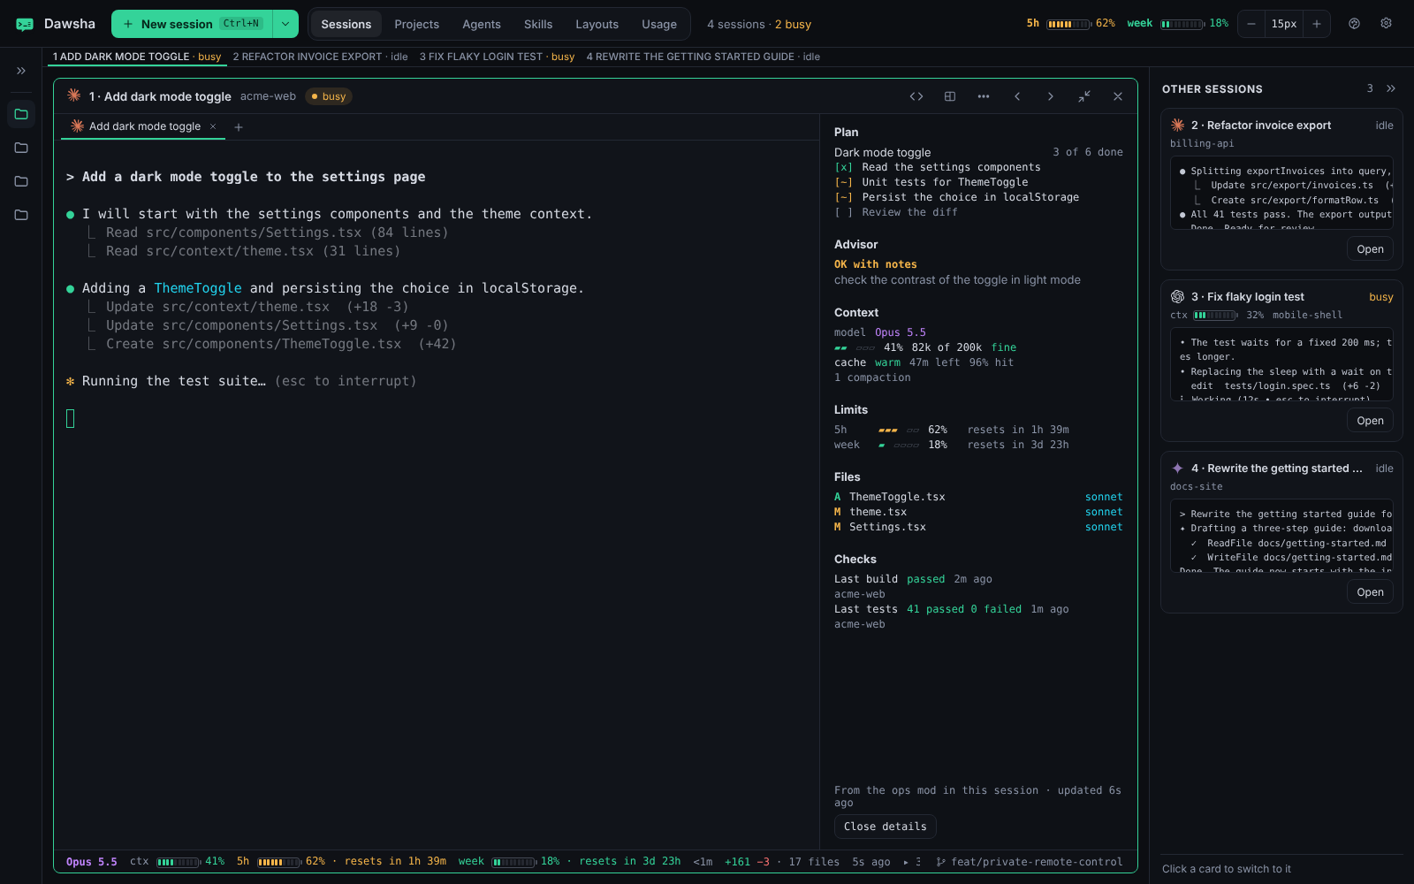The image size is (1414, 884).
Task: Open the Refactor invoice export session card
Action: click(x=1370, y=249)
